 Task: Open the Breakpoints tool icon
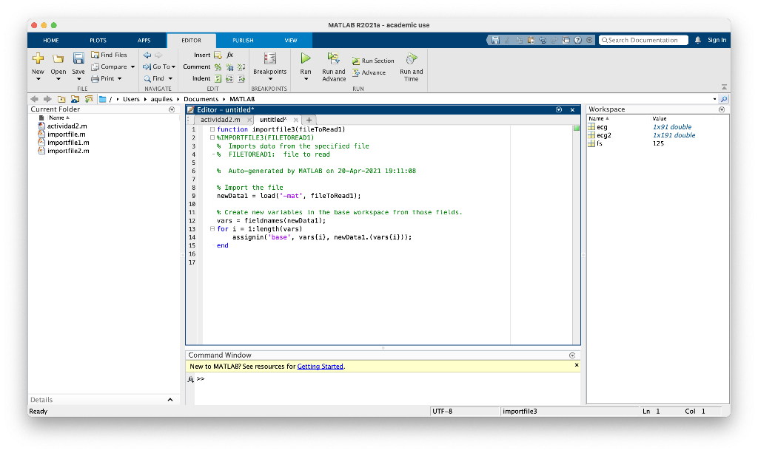(270, 59)
